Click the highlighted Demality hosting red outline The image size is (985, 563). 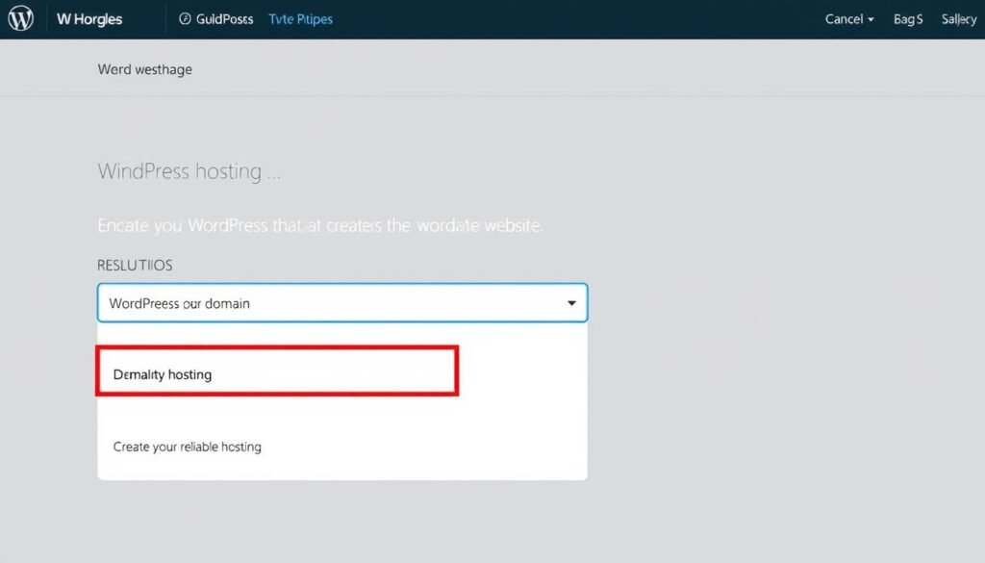pyautogui.click(x=276, y=370)
